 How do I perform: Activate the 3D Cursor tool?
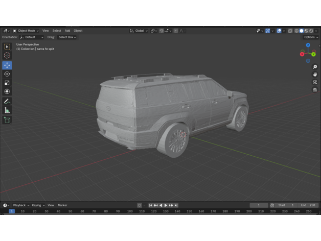(x=7, y=56)
